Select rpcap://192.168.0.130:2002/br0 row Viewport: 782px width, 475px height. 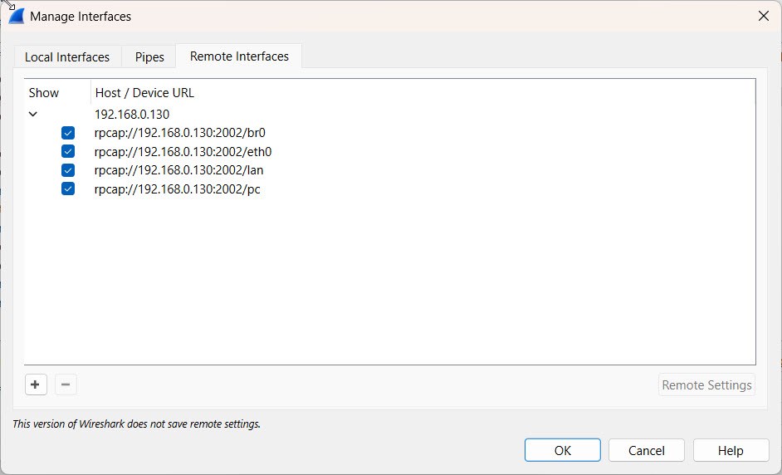tap(390, 133)
